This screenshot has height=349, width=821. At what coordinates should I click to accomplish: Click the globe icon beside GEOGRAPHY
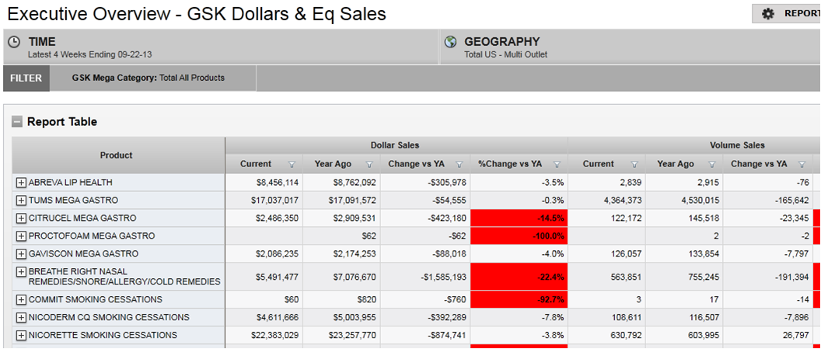click(450, 42)
